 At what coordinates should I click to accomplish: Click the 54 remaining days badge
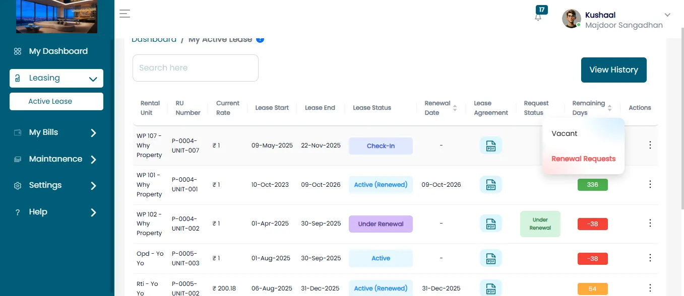593,289
